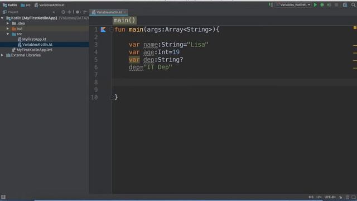Click the "IT Dep" string literal
This screenshot has width=357, height=201.
pyautogui.click(x=158, y=67)
